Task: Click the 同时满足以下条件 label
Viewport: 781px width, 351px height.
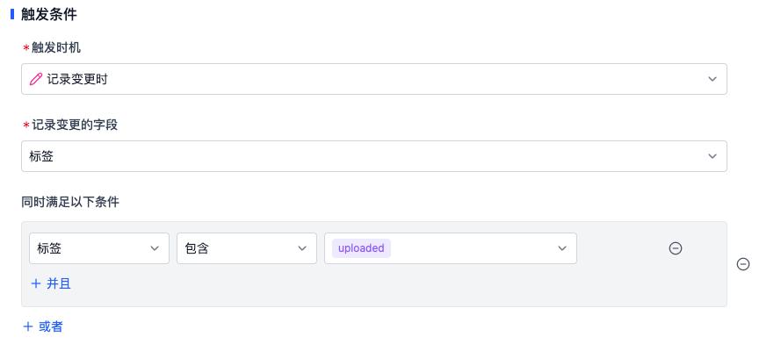Action: tap(70, 202)
